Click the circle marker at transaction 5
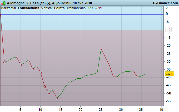This screenshot has height=112, width=179. pos(21,65)
